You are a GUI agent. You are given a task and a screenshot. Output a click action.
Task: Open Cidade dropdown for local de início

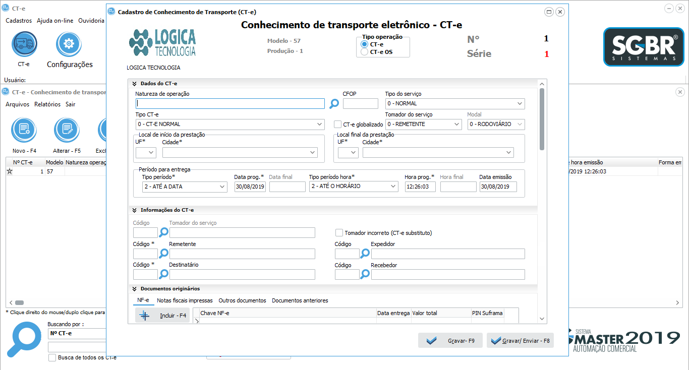(x=240, y=152)
